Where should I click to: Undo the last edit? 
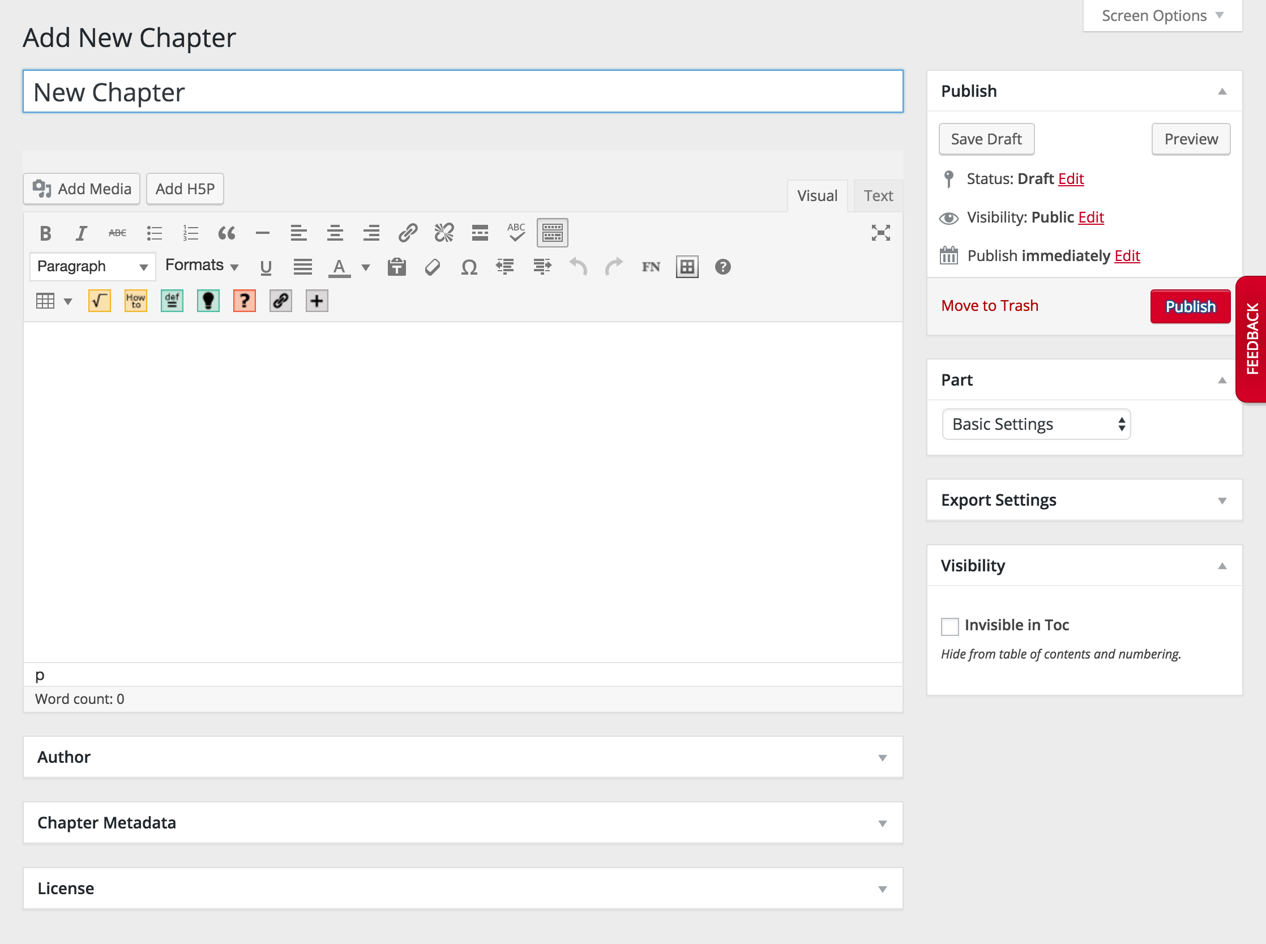tap(578, 267)
